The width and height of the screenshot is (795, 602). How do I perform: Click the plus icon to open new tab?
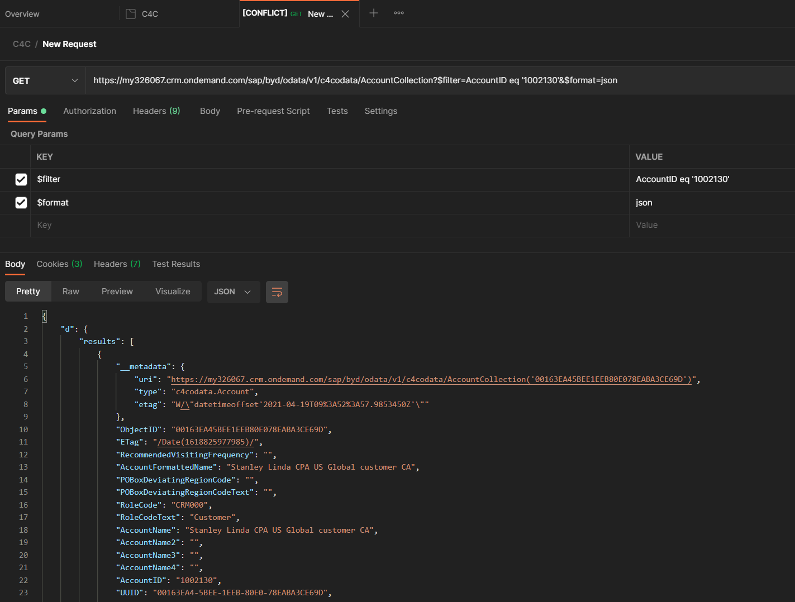tap(374, 13)
